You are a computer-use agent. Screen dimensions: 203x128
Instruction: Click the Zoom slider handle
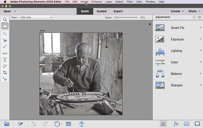116,17
